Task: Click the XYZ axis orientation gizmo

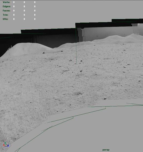Action: (6, 144)
